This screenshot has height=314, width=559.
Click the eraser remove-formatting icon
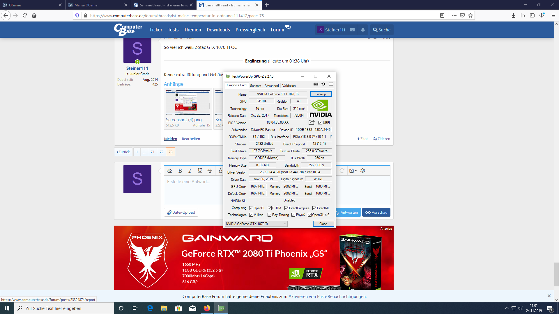169,171
